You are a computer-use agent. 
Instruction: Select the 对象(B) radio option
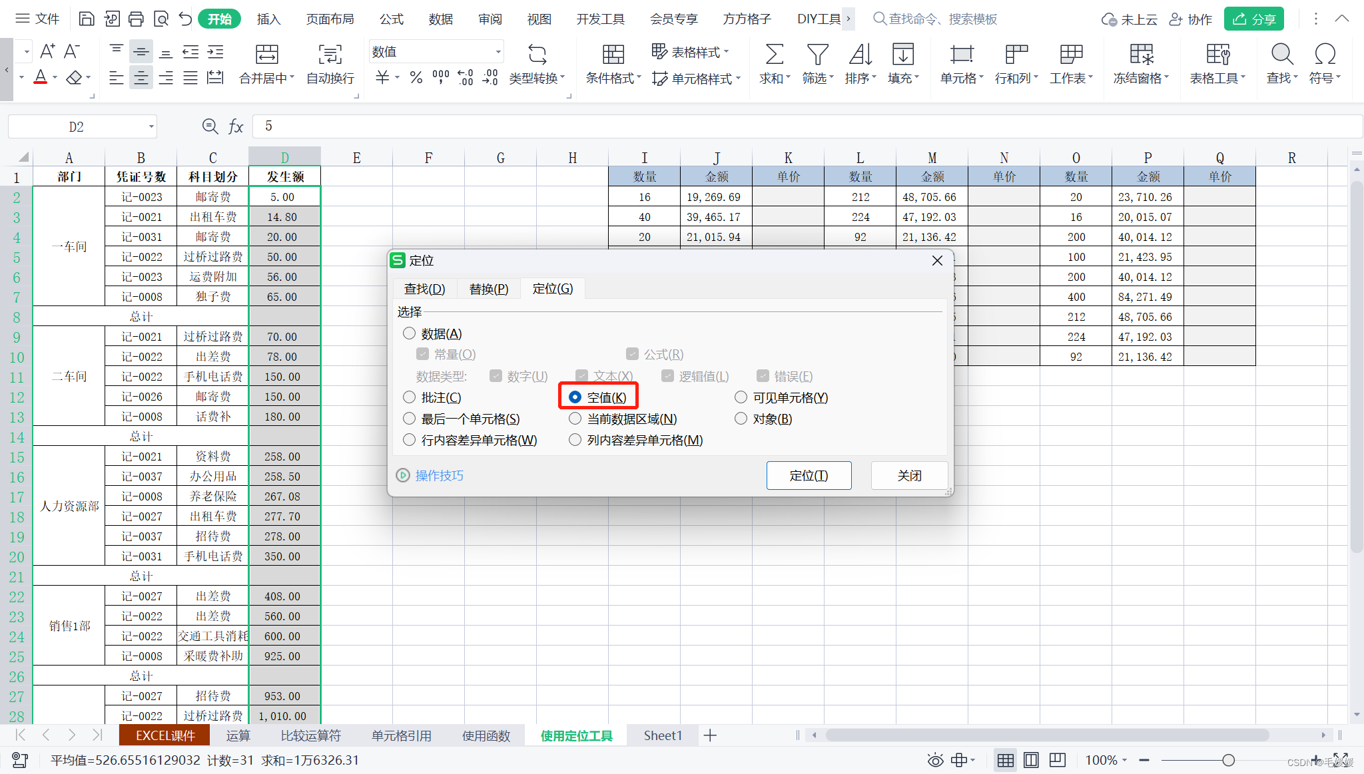741,419
